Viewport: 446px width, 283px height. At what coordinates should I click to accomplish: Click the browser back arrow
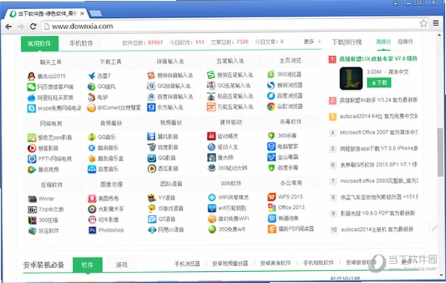tap(8, 26)
